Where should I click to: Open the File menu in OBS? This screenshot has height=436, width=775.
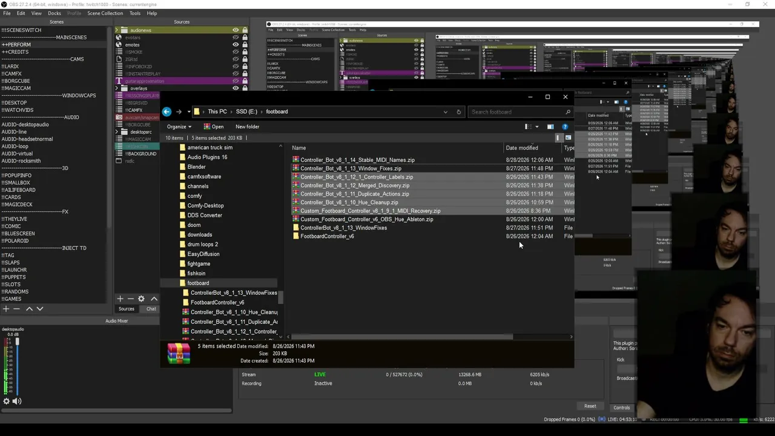(7, 13)
